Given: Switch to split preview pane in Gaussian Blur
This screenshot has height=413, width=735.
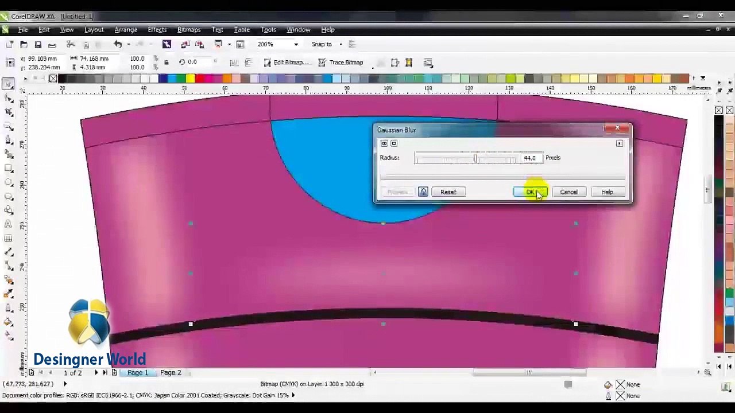Looking at the screenshot, I should pyautogui.click(x=384, y=143).
